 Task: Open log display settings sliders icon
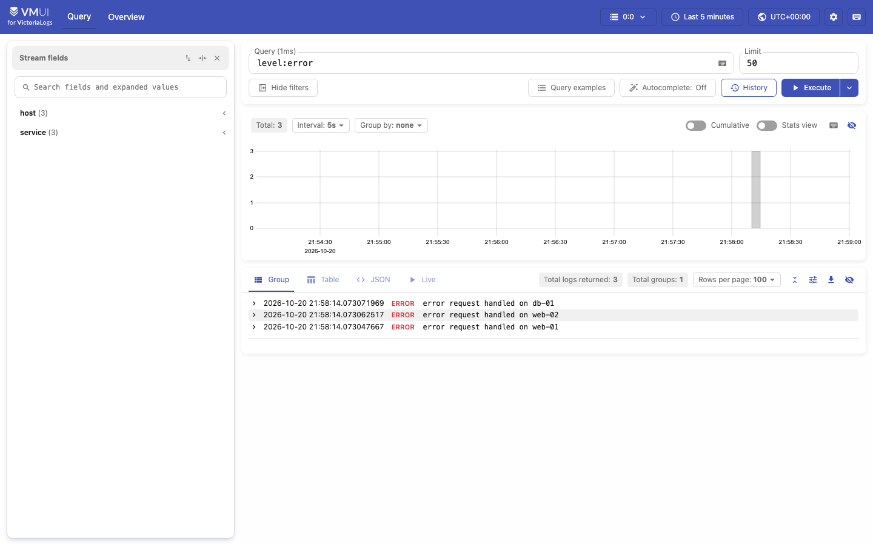(813, 280)
